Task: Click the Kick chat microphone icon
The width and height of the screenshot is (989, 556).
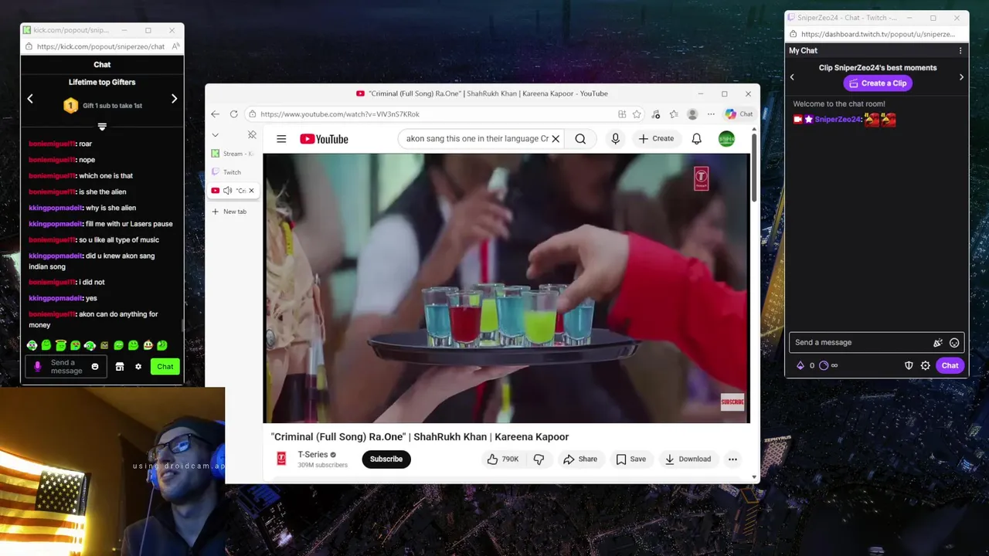Action: coord(37,367)
